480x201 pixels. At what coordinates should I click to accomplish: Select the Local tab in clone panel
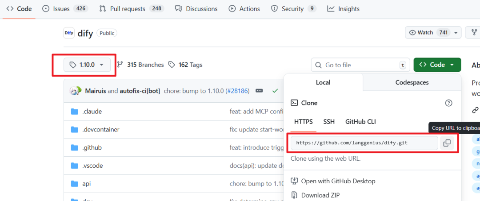coord(323,82)
